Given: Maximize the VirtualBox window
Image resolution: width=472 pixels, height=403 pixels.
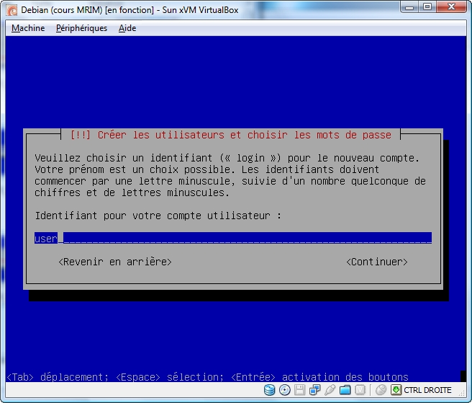Looking at the screenshot, I should pyautogui.click(x=427, y=7).
